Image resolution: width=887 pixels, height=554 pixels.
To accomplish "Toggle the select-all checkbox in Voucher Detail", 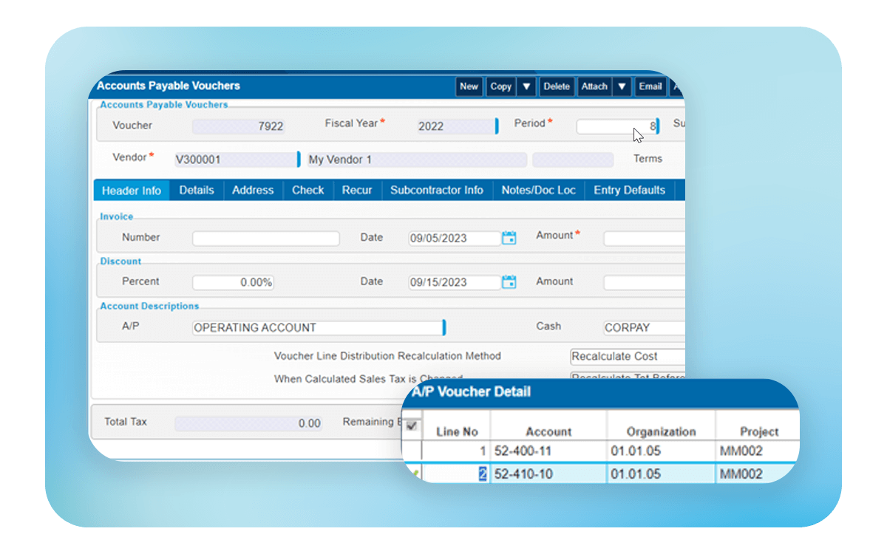I will (412, 425).
